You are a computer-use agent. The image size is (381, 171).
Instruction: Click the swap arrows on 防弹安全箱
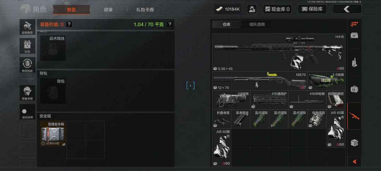(x=64, y=144)
